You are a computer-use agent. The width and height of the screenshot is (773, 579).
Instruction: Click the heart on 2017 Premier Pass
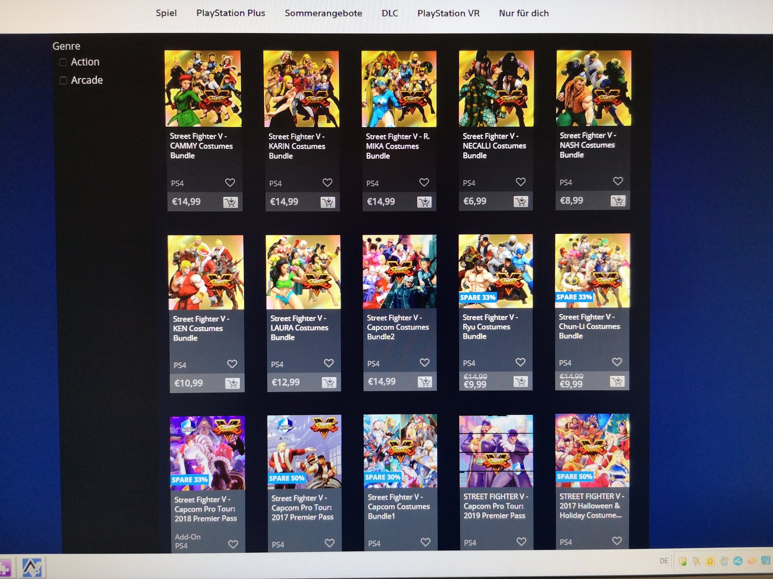pos(329,543)
